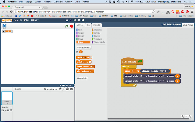
Task: Stop the project with the red stop icon
Action: (x=72, y=26)
